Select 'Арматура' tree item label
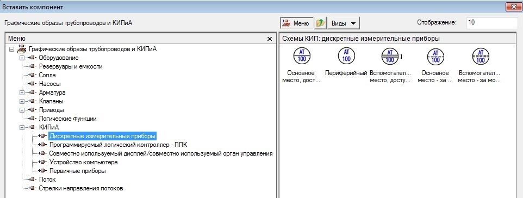This screenshot has height=198, width=523. click(x=52, y=92)
